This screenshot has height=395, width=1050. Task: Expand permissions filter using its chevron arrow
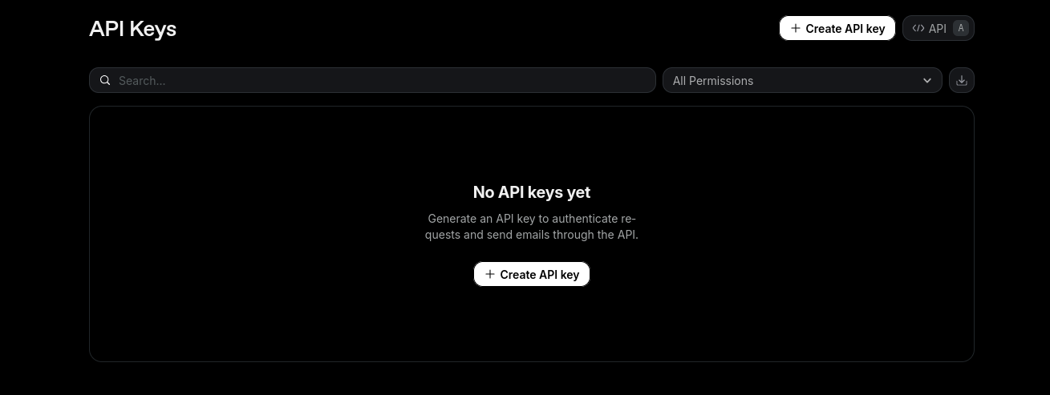pos(927,80)
